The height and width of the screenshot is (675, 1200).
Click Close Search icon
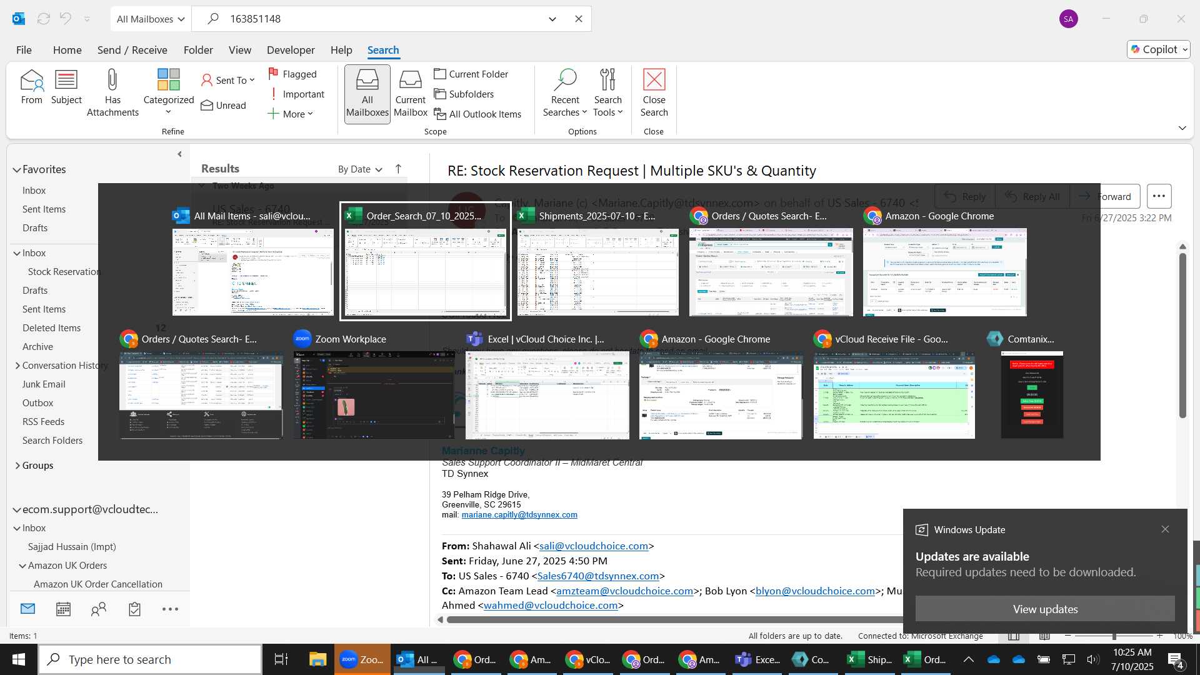click(x=654, y=92)
